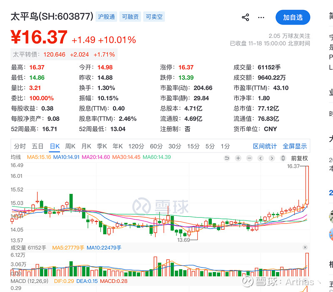This screenshot has height=292, width=333.
Task: Open the 前复权 adjustment dropdown
Action: [x=299, y=158]
